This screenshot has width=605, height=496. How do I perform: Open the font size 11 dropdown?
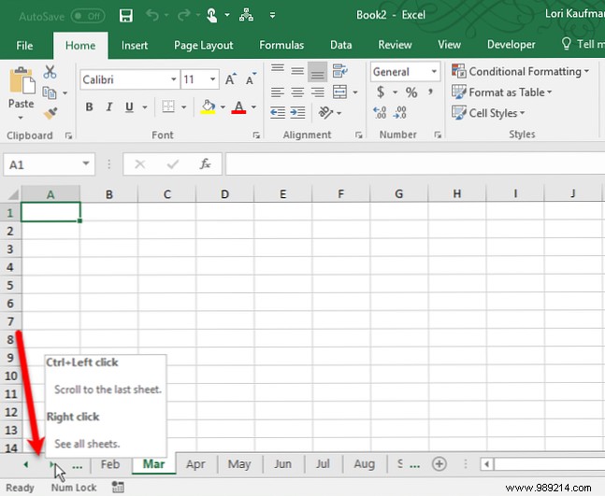(x=212, y=79)
